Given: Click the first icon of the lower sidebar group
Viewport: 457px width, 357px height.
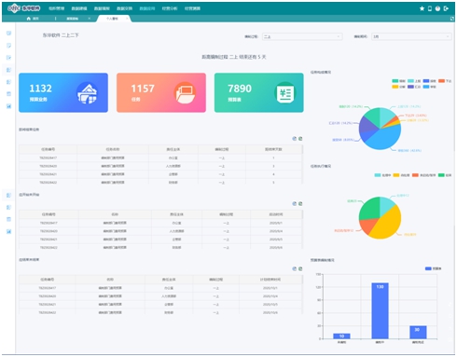Looking at the screenshot, I should [x=8, y=195].
